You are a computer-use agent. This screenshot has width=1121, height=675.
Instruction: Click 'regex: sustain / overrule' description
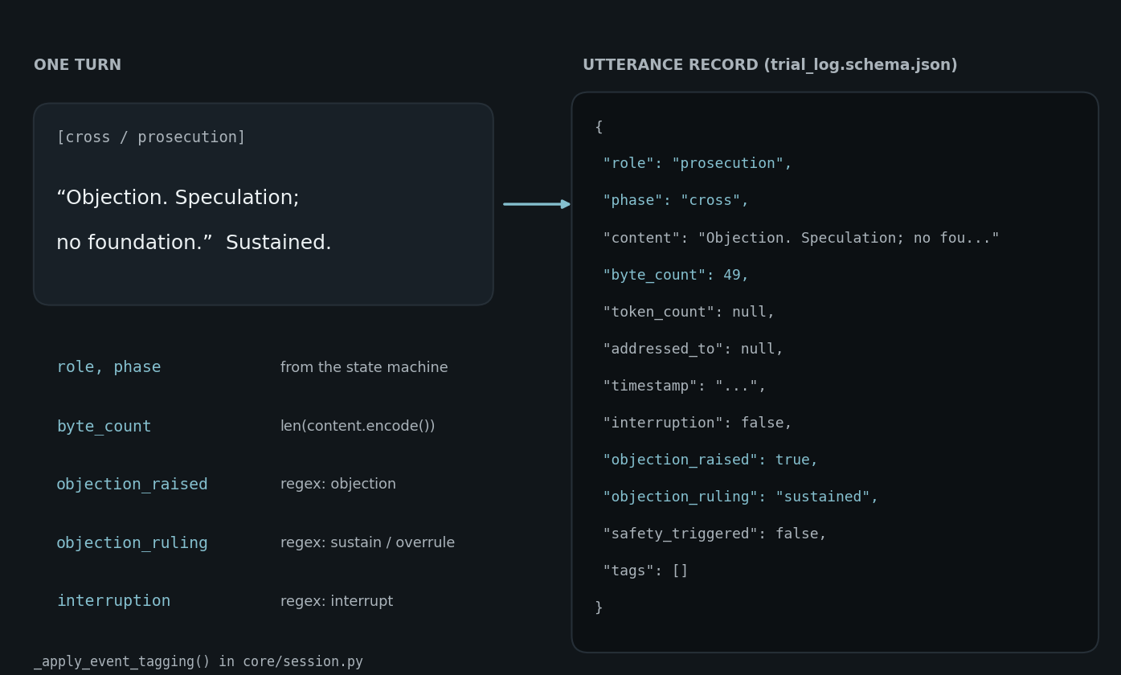coord(367,543)
